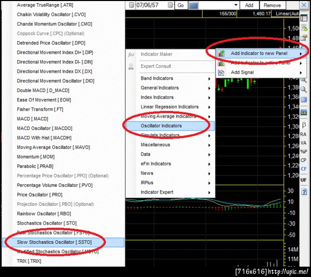Click the CF toolbar icon

303,169
